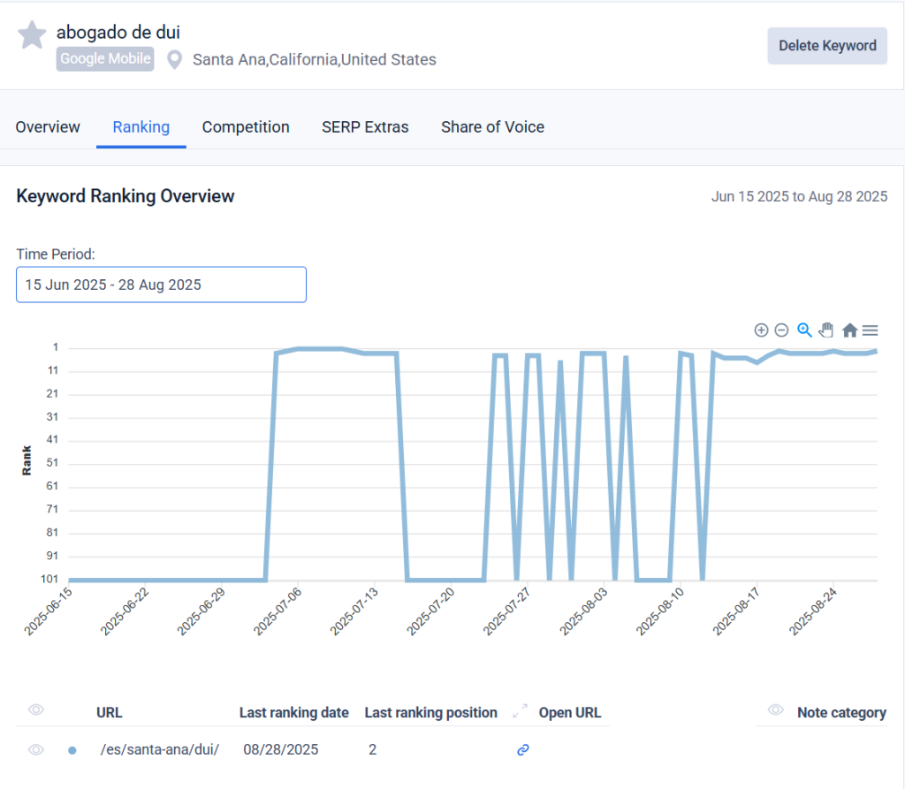Select the Ranking tab
The image size is (905, 789).
pos(141,127)
